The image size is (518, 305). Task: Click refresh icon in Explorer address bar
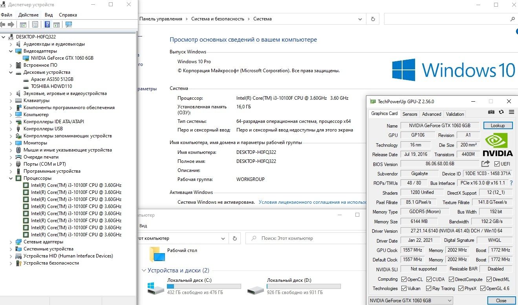(235, 238)
